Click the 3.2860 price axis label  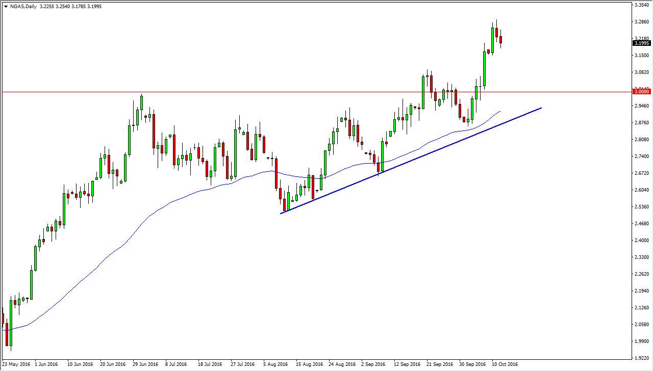[x=641, y=22]
